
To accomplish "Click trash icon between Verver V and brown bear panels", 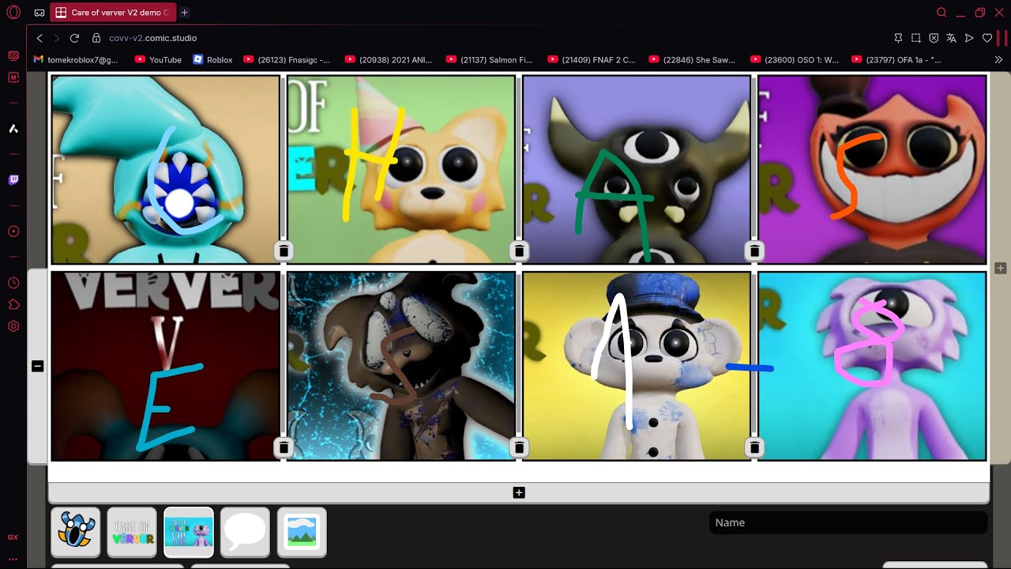I will coord(284,447).
